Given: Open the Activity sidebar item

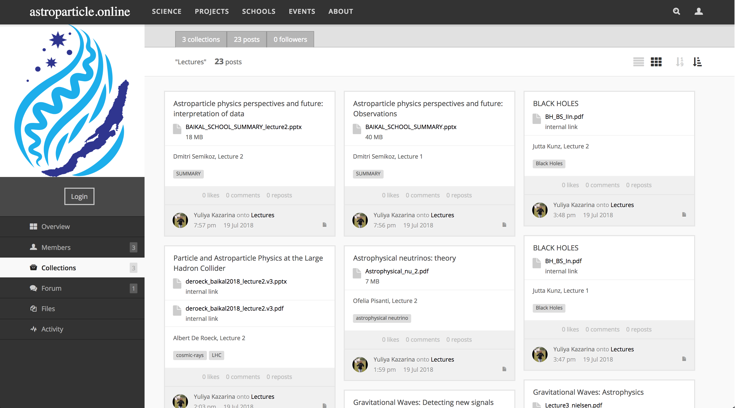Looking at the screenshot, I should click(52, 329).
